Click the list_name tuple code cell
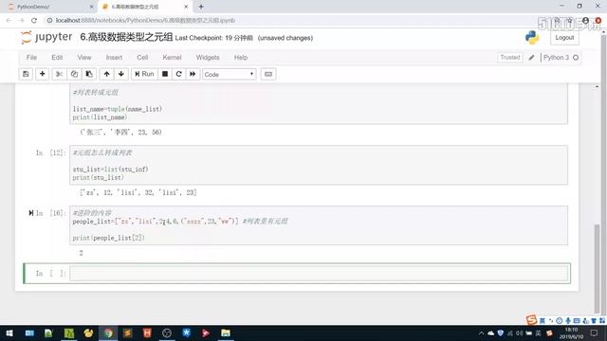Image resolution: width=607 pixels, height=341 pixels. point(319,103)
